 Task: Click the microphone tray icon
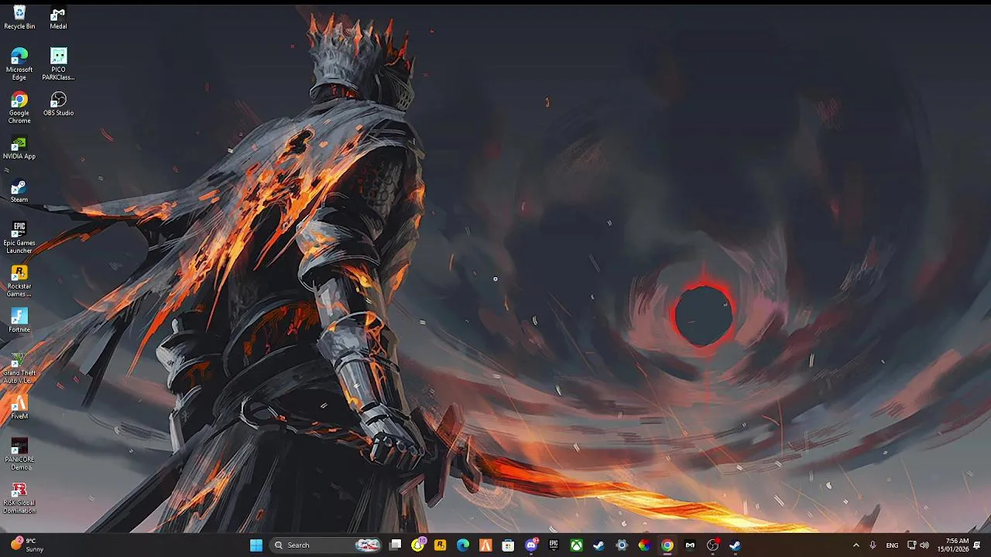click(873, 545)
